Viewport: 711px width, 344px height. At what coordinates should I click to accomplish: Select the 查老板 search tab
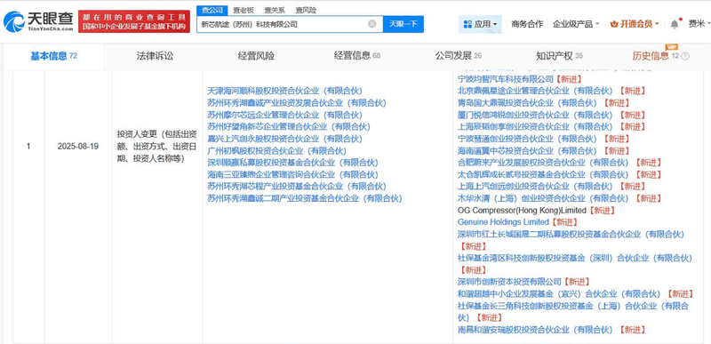(x=244, y=10)
